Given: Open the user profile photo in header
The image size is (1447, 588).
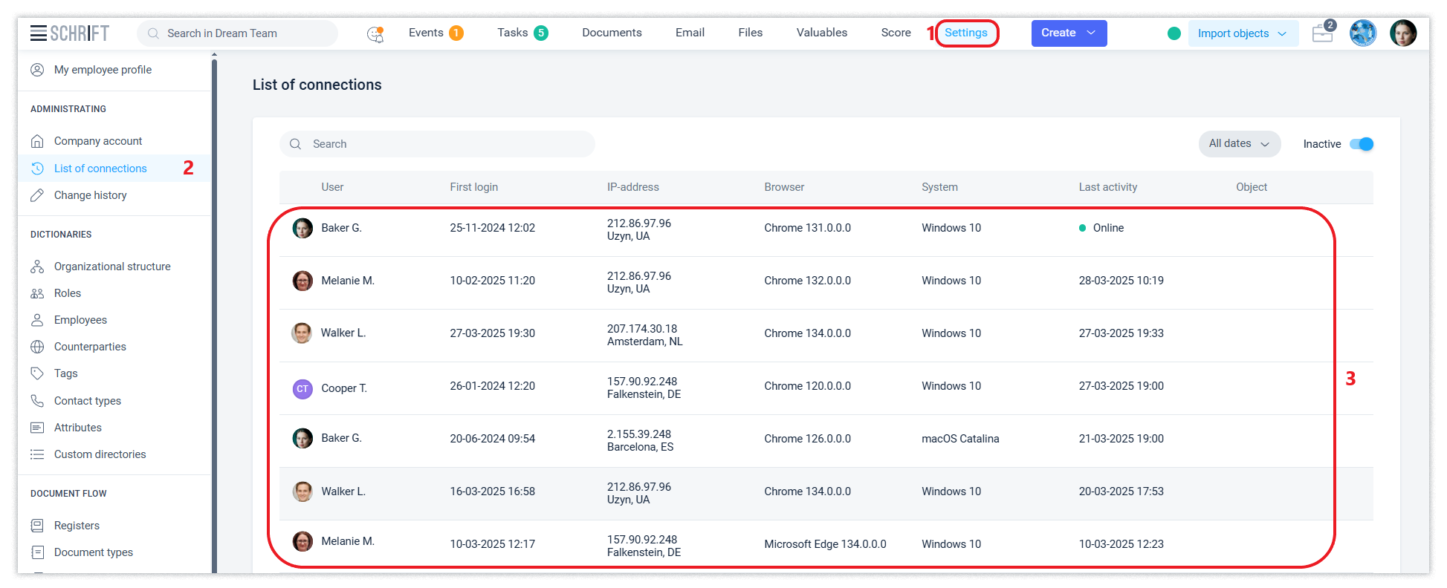Looking at the screenshot, I should click(1402, 33).
